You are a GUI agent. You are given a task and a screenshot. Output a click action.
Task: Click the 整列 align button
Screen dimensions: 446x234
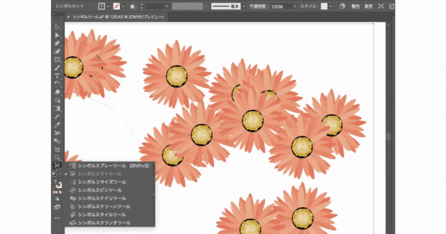(355, 7)
